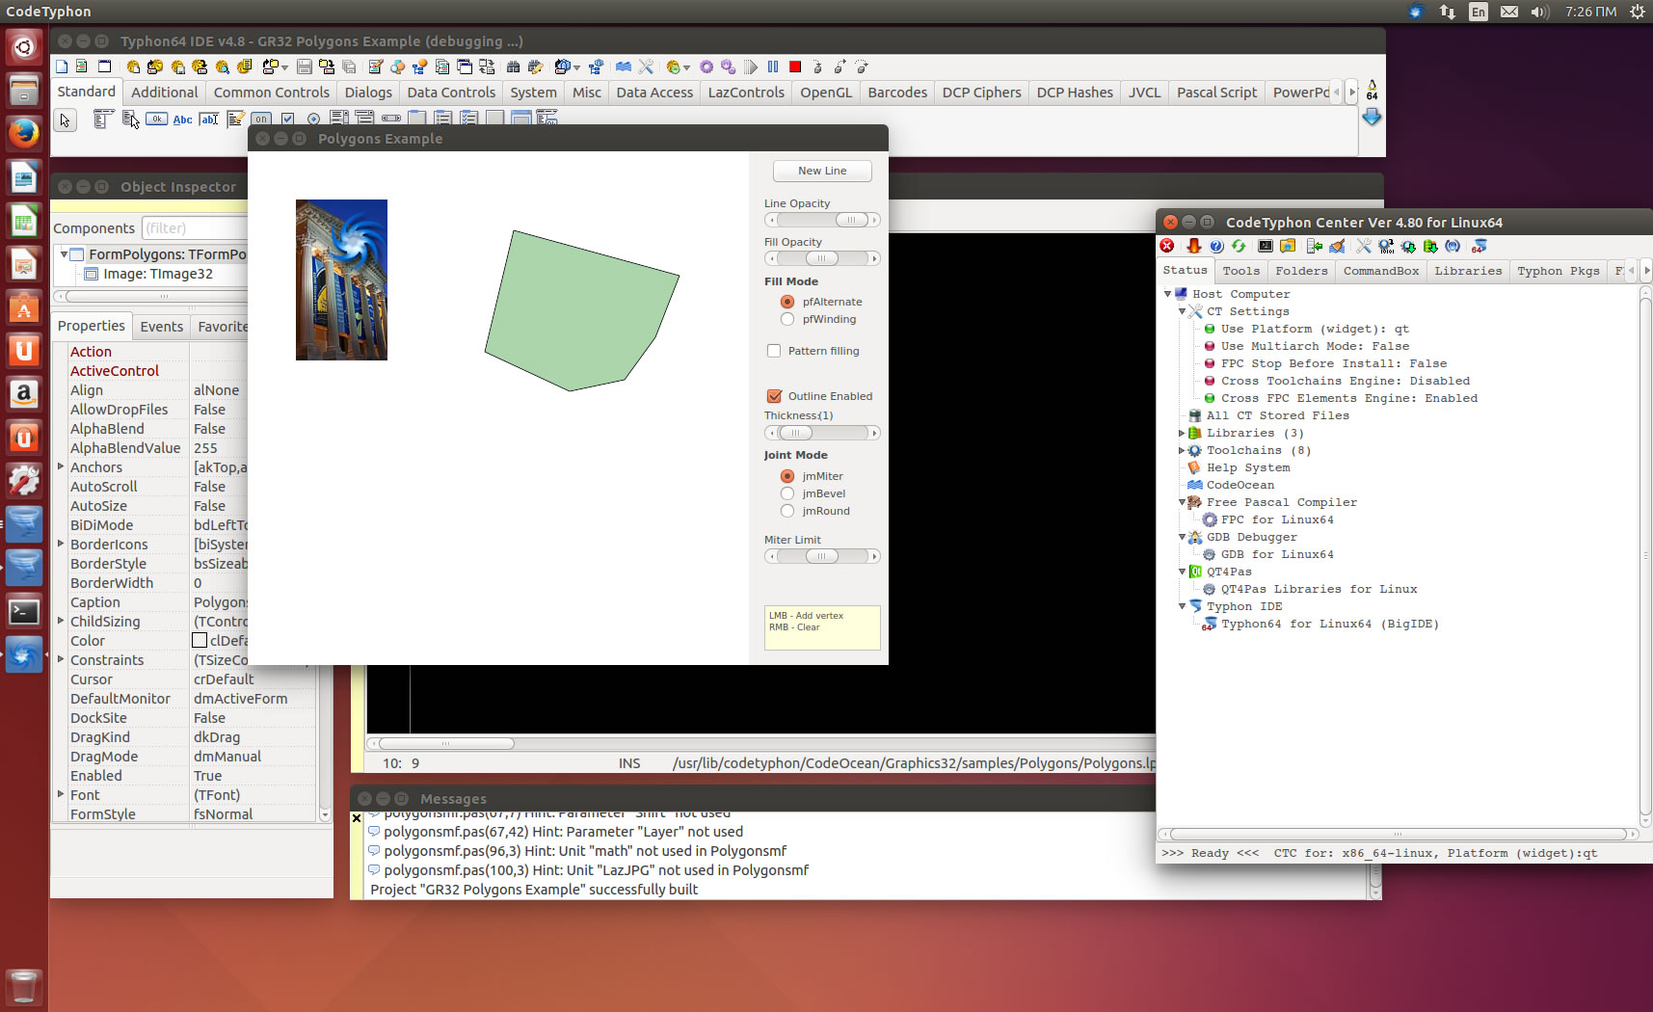Open terminal icon in CodeTyphon Center toolbar
The height and width of the screenshot is (1012, 1653).
1266,246
